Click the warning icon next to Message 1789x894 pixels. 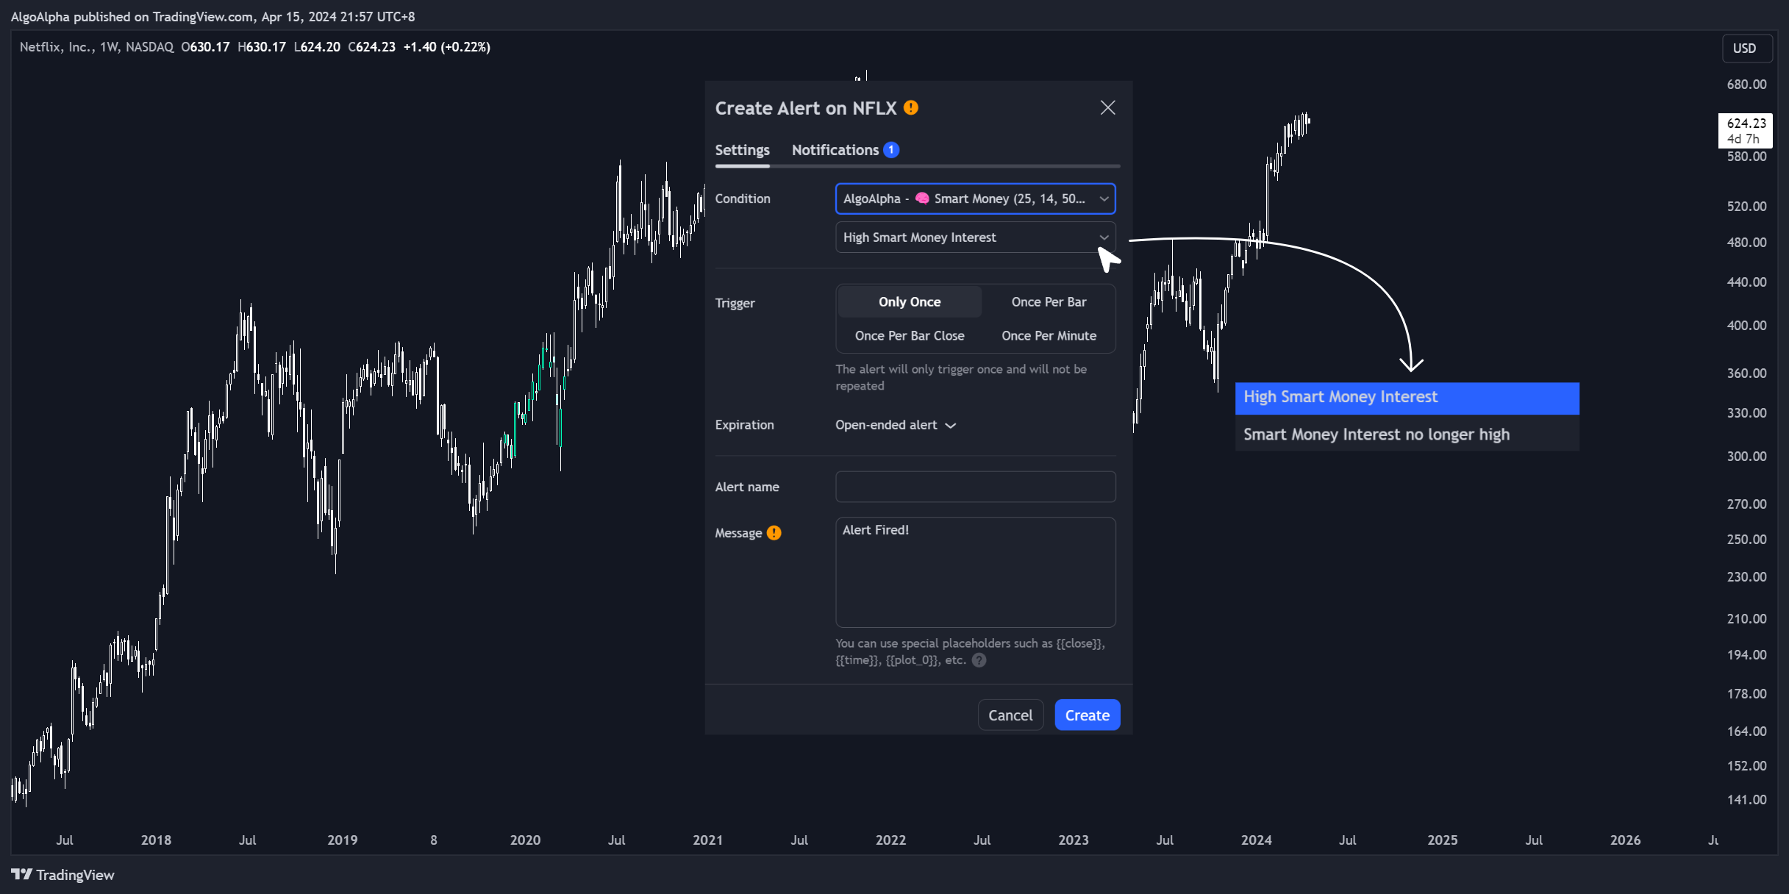pyautogui.click(x=774, y=533)
